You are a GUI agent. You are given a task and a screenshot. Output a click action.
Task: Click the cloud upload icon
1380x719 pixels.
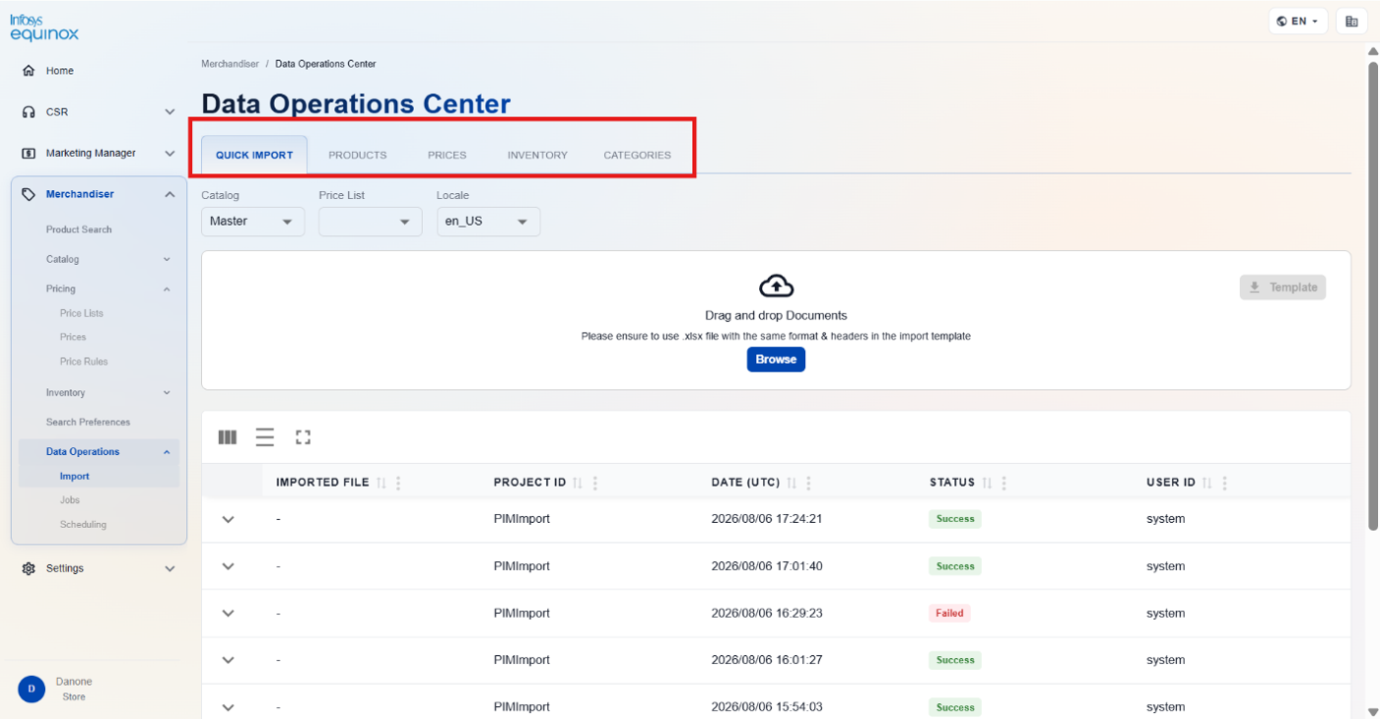pyautogui.click(x=777, y=287)
